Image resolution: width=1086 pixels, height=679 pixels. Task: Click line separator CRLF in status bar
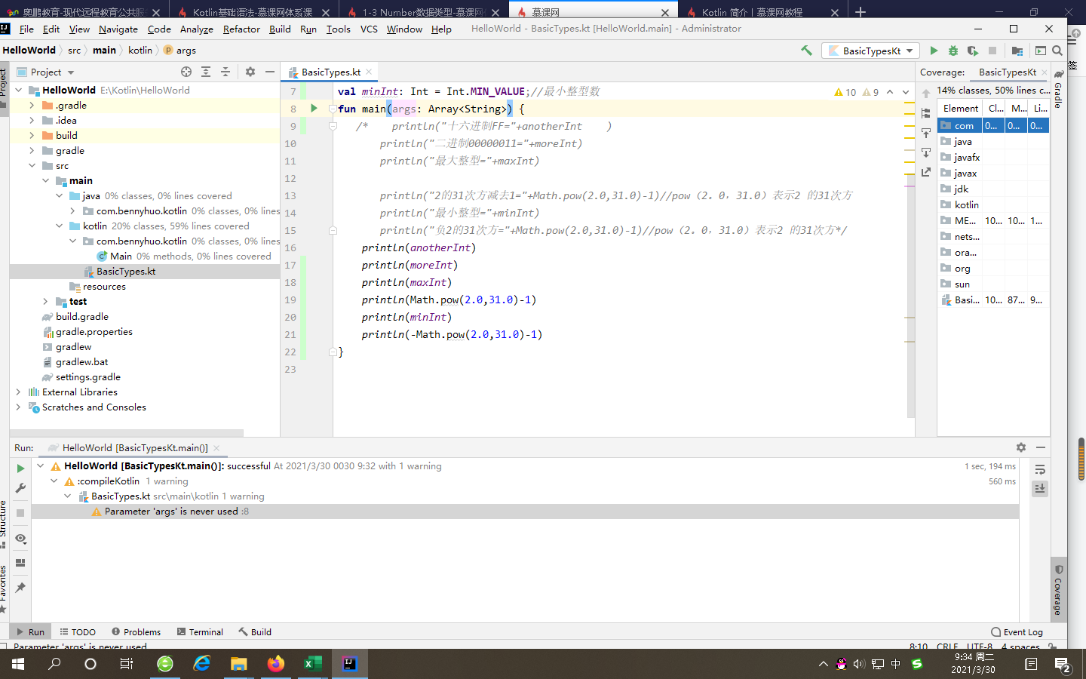[947, 646]
